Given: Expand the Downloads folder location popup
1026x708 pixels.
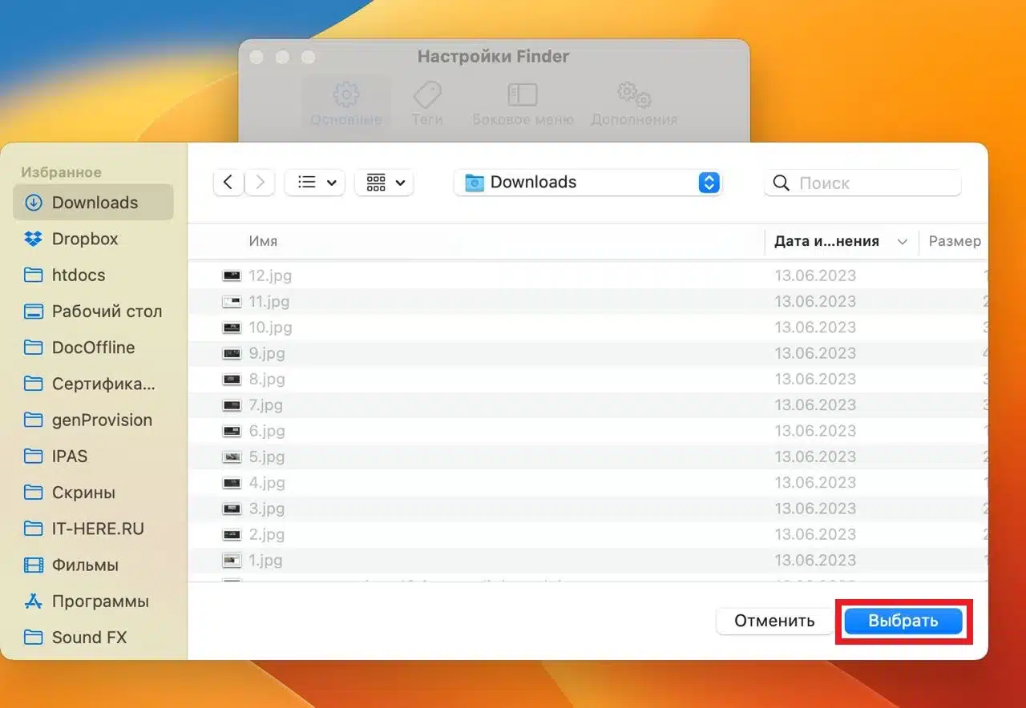Looking at the screenshot, I should click(708, 183).
